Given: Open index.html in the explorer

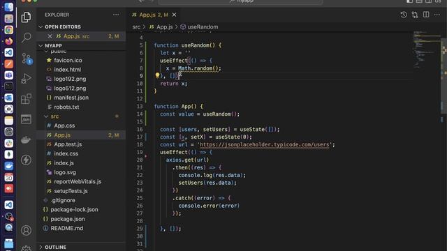Looking at the screenshot, I should (68, 70).
